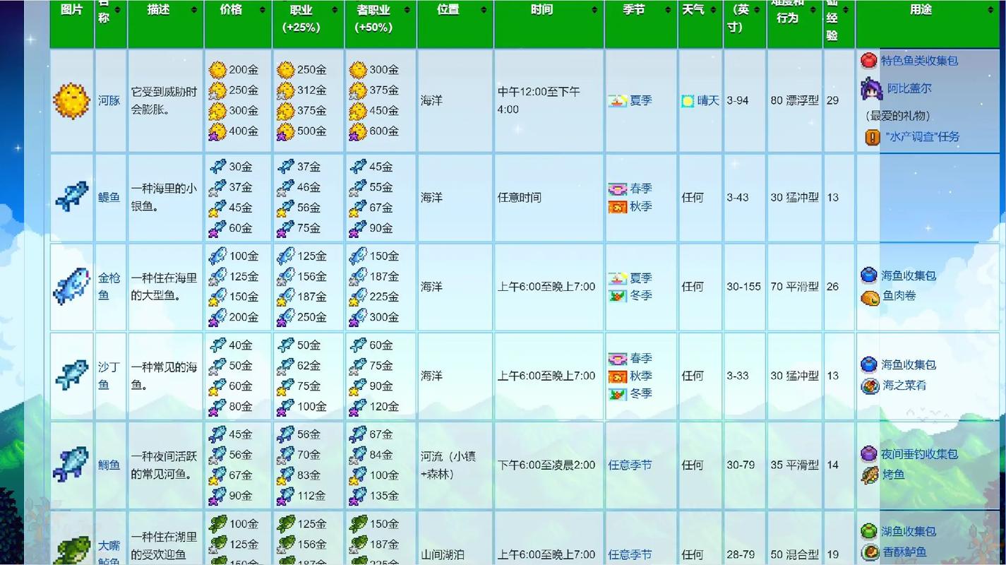
Task: Open the 烤鱼 recipe link
Action: click(893, 475)
